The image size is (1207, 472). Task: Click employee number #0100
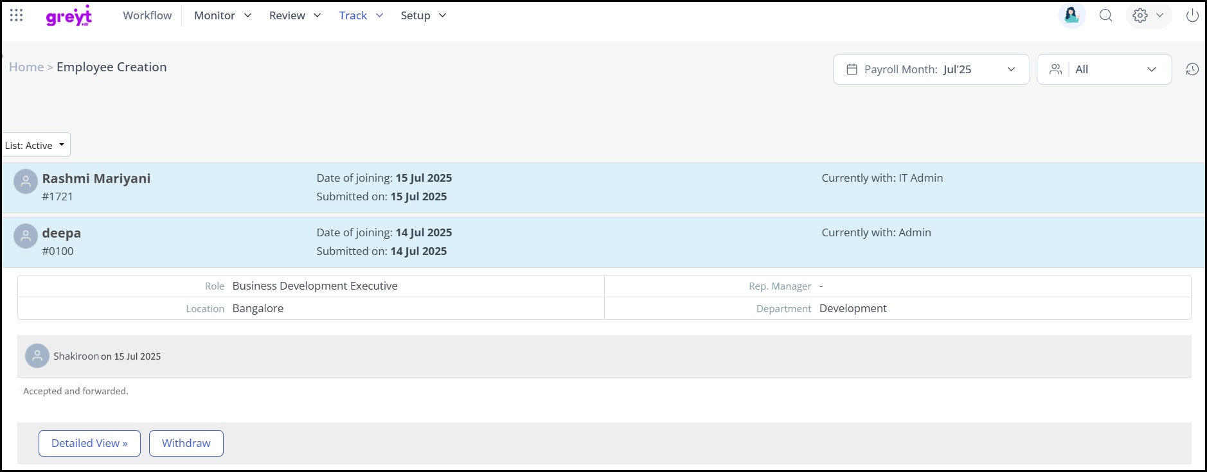tap(58, 251)
